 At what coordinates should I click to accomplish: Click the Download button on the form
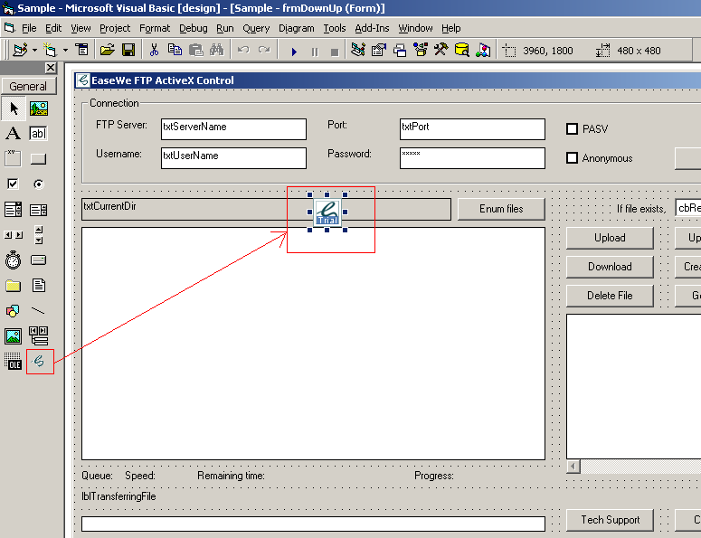[610, 267]
